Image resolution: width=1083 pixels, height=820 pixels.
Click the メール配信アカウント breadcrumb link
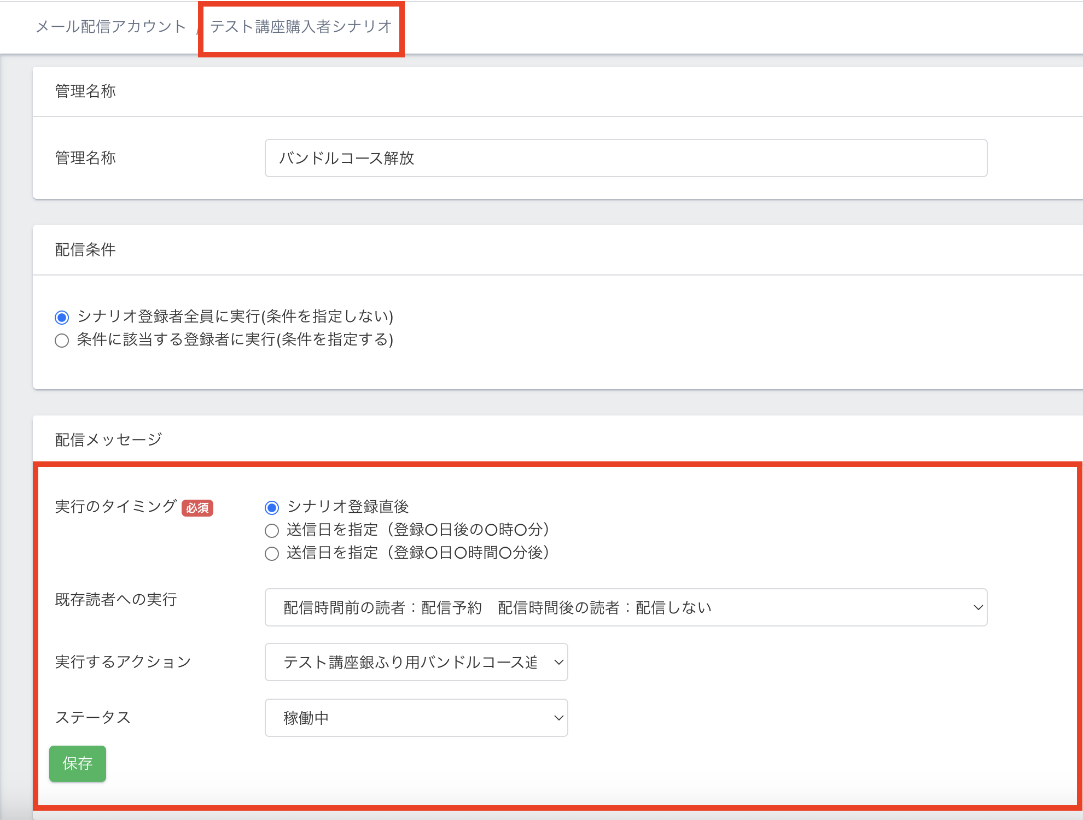[110, 26]
